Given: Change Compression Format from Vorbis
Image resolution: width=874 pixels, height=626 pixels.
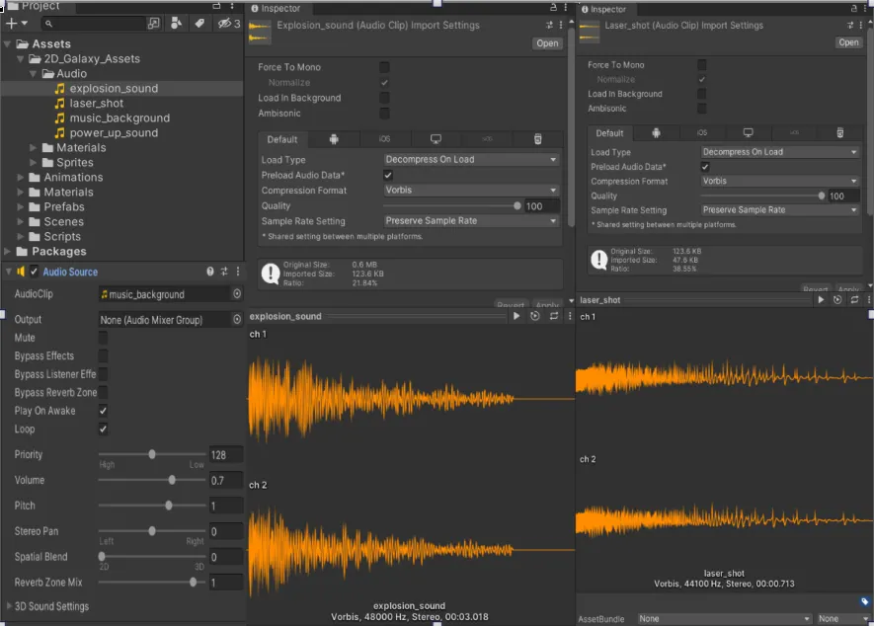Looking at the screenshot, I should tap(471, 189).
